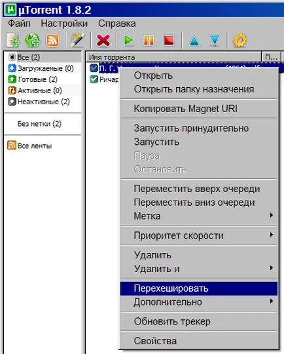Click the orange Pause torrent icon

[x=149, y=41]
